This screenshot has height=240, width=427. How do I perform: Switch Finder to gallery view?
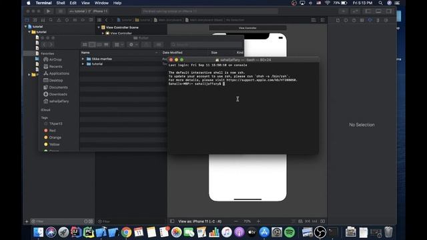point(106,45)
